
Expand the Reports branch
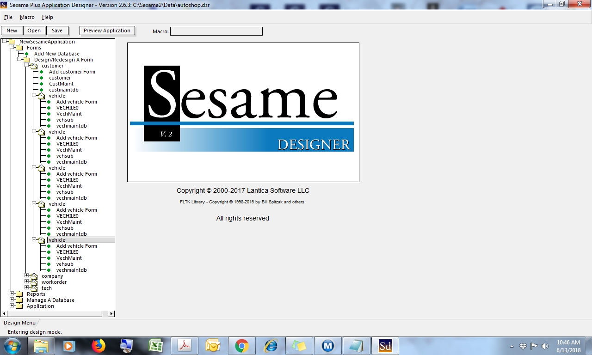[x=12, y=294]
